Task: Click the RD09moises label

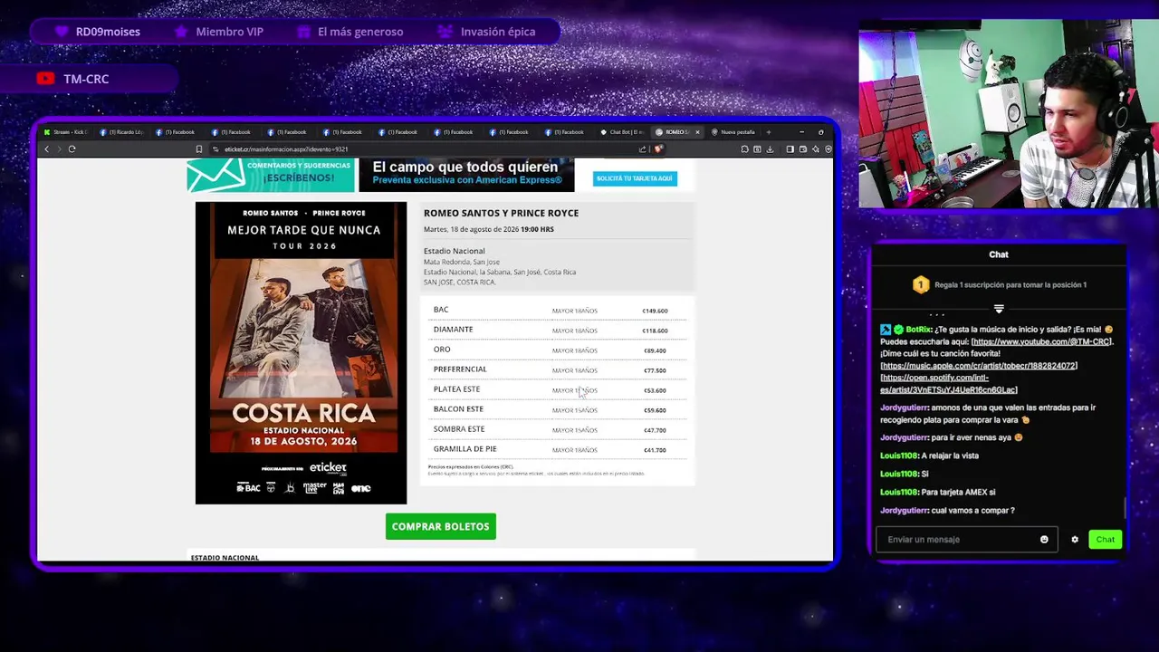Action: coord(108,32)
